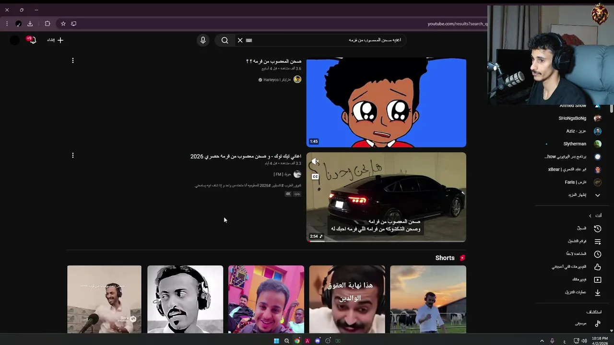Open options menu for the Harleyco video

click(x=73, y=60)
